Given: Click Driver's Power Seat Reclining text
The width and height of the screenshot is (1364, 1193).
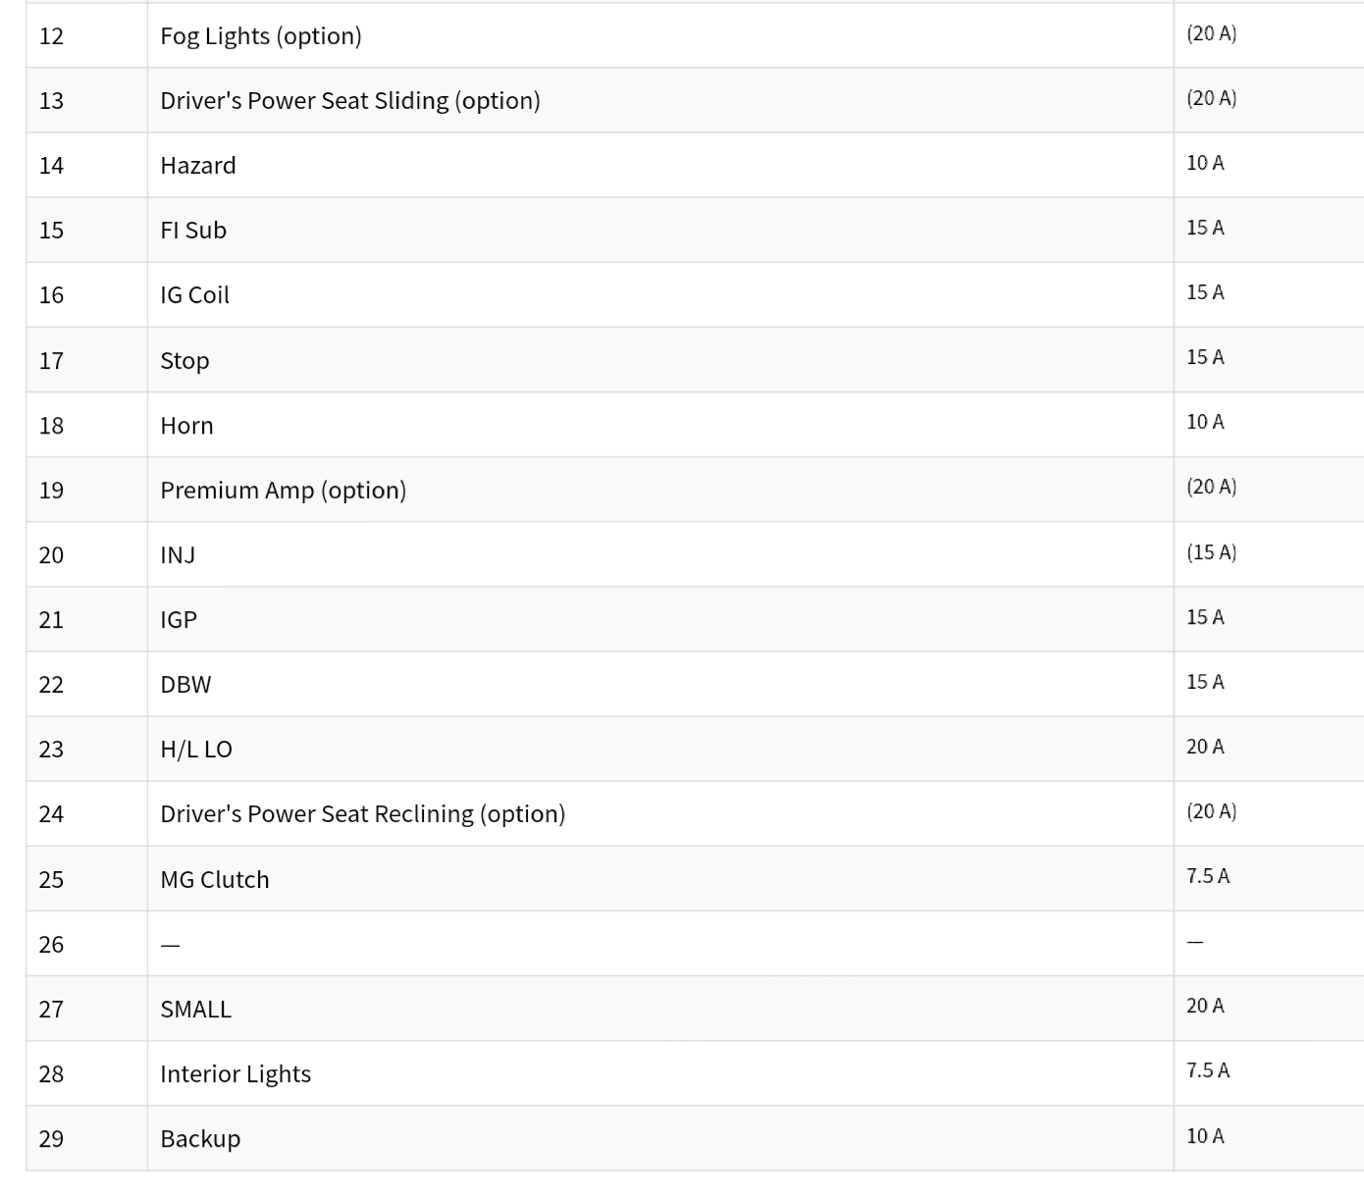Looking at the screenshot, I should click(362, 814).
